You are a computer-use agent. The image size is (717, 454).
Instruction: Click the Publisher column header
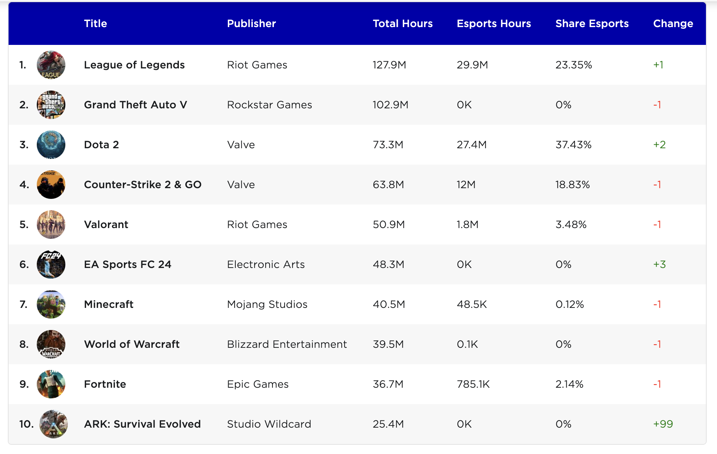(x=251, y=24)
